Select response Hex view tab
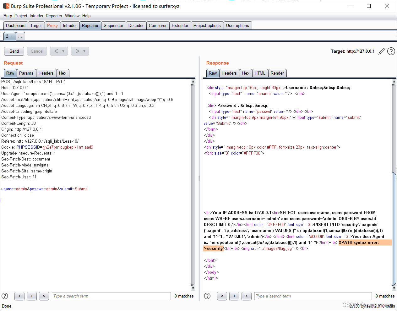Viewport: 397px width, 311px height. point(246,73)
